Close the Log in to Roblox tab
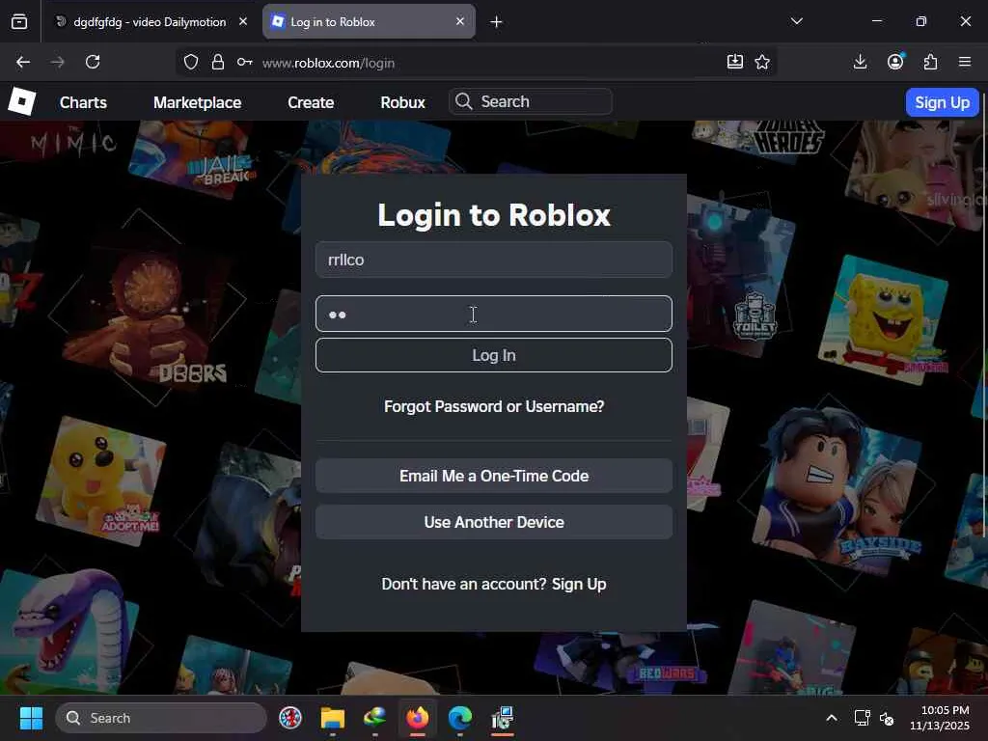The width and height of the screenshot is (988, 741). pos(460,21)
